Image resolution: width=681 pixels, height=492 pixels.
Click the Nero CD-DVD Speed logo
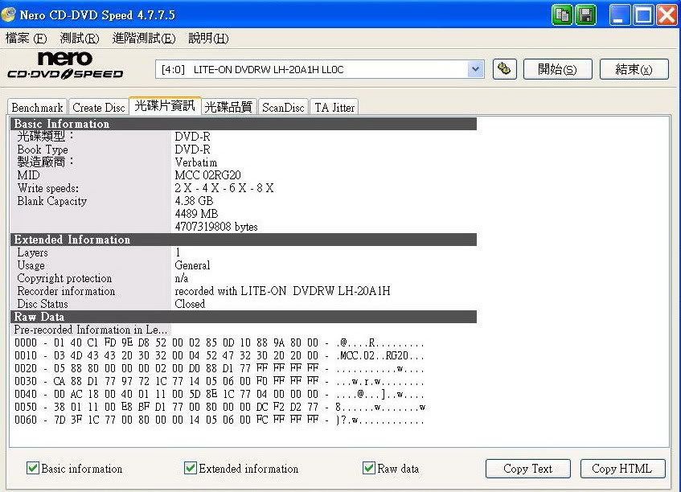65,66
